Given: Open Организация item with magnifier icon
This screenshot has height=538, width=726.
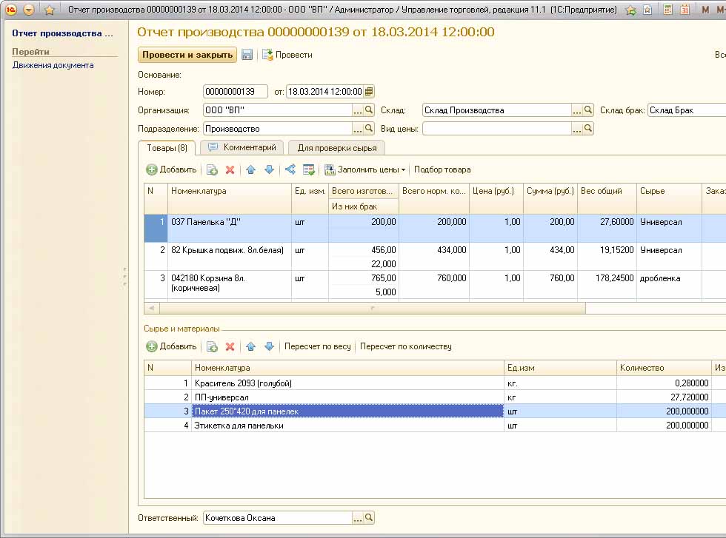Looking at the screenshot, I should click(369, 110).
